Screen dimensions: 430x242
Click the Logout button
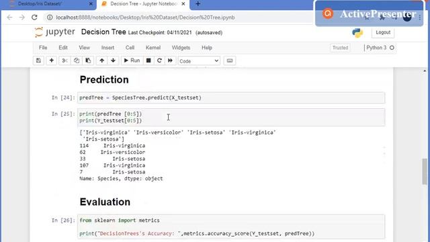383,32
